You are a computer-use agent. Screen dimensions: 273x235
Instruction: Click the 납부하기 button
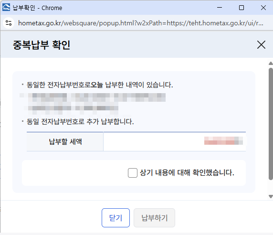pos(154,218)
